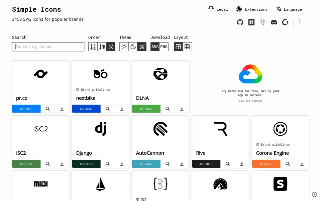Order icons alphabetically

[x=93, y=47]
